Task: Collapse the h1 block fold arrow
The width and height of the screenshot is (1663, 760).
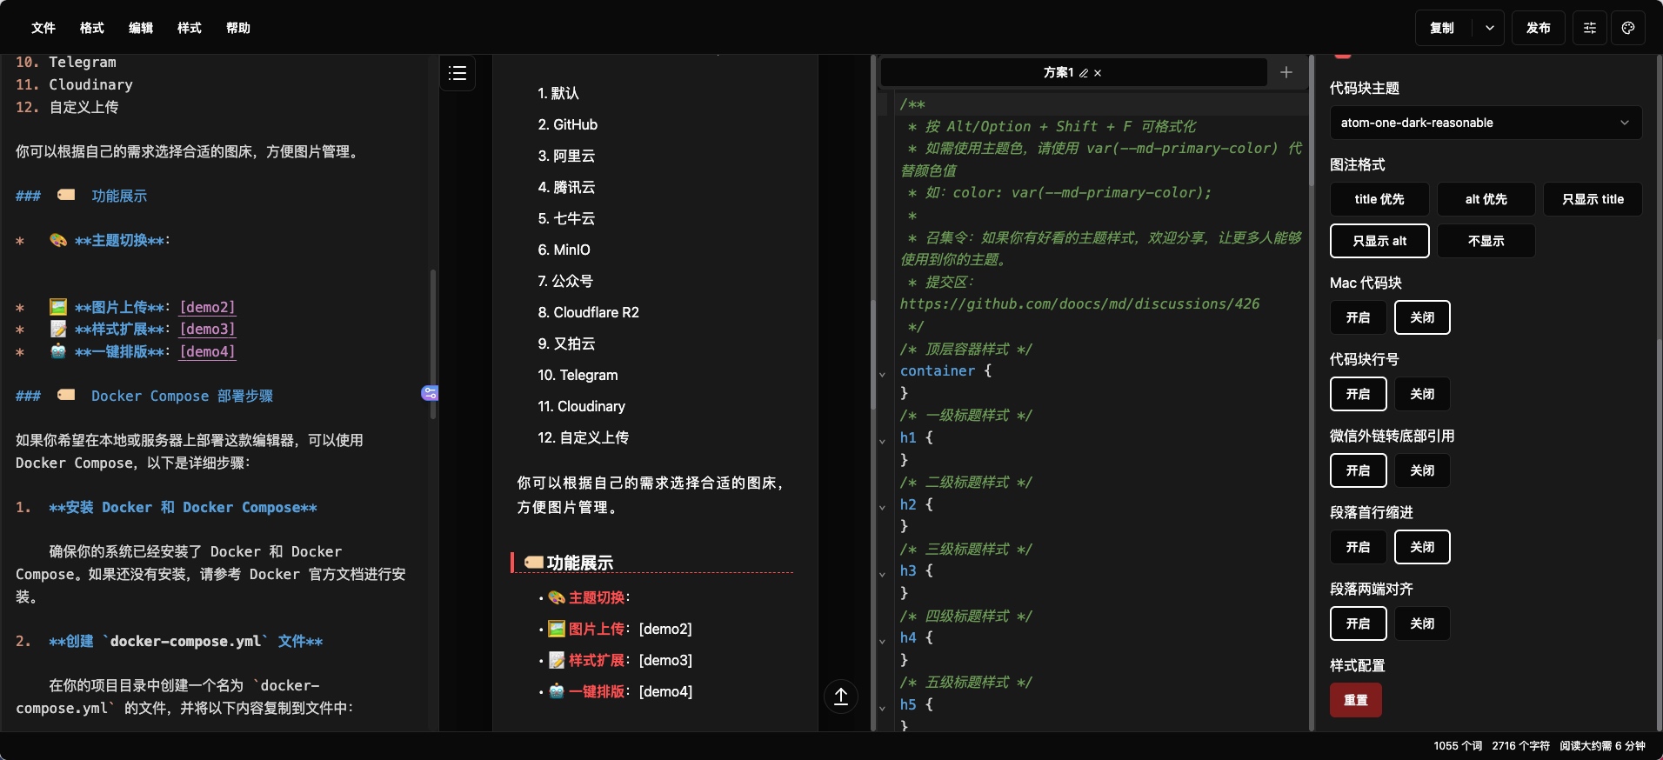Action: (x=882, y=441)
